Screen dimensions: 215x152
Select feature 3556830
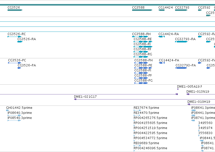[x=199, y=136]
